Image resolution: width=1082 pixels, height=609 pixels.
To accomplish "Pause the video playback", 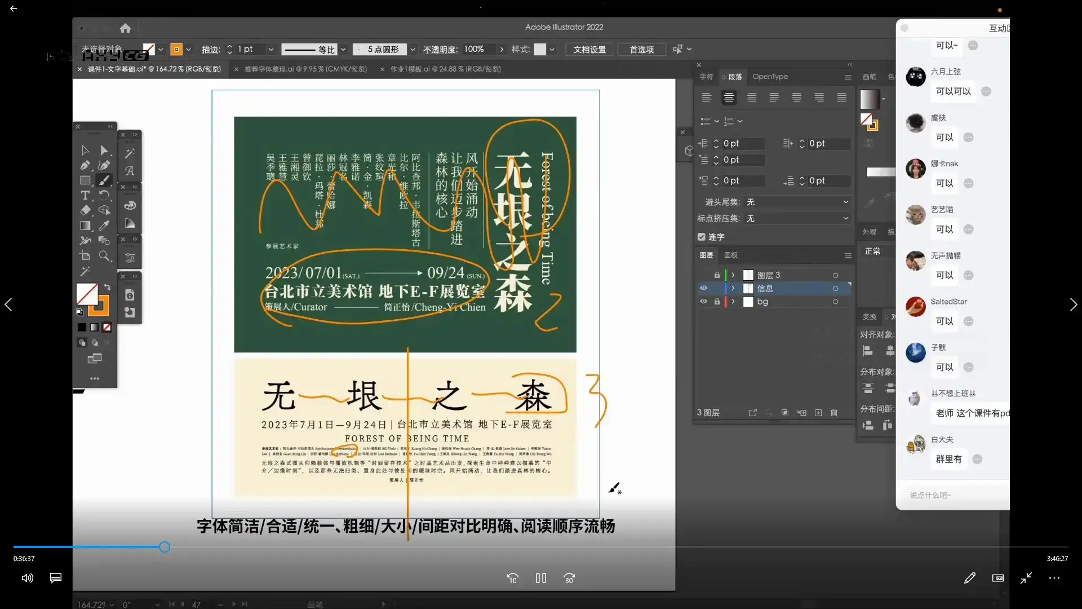I will tap(540, 578).
